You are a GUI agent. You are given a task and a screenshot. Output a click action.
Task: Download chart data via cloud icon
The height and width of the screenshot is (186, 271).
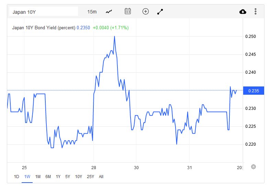tap(243, 12)
